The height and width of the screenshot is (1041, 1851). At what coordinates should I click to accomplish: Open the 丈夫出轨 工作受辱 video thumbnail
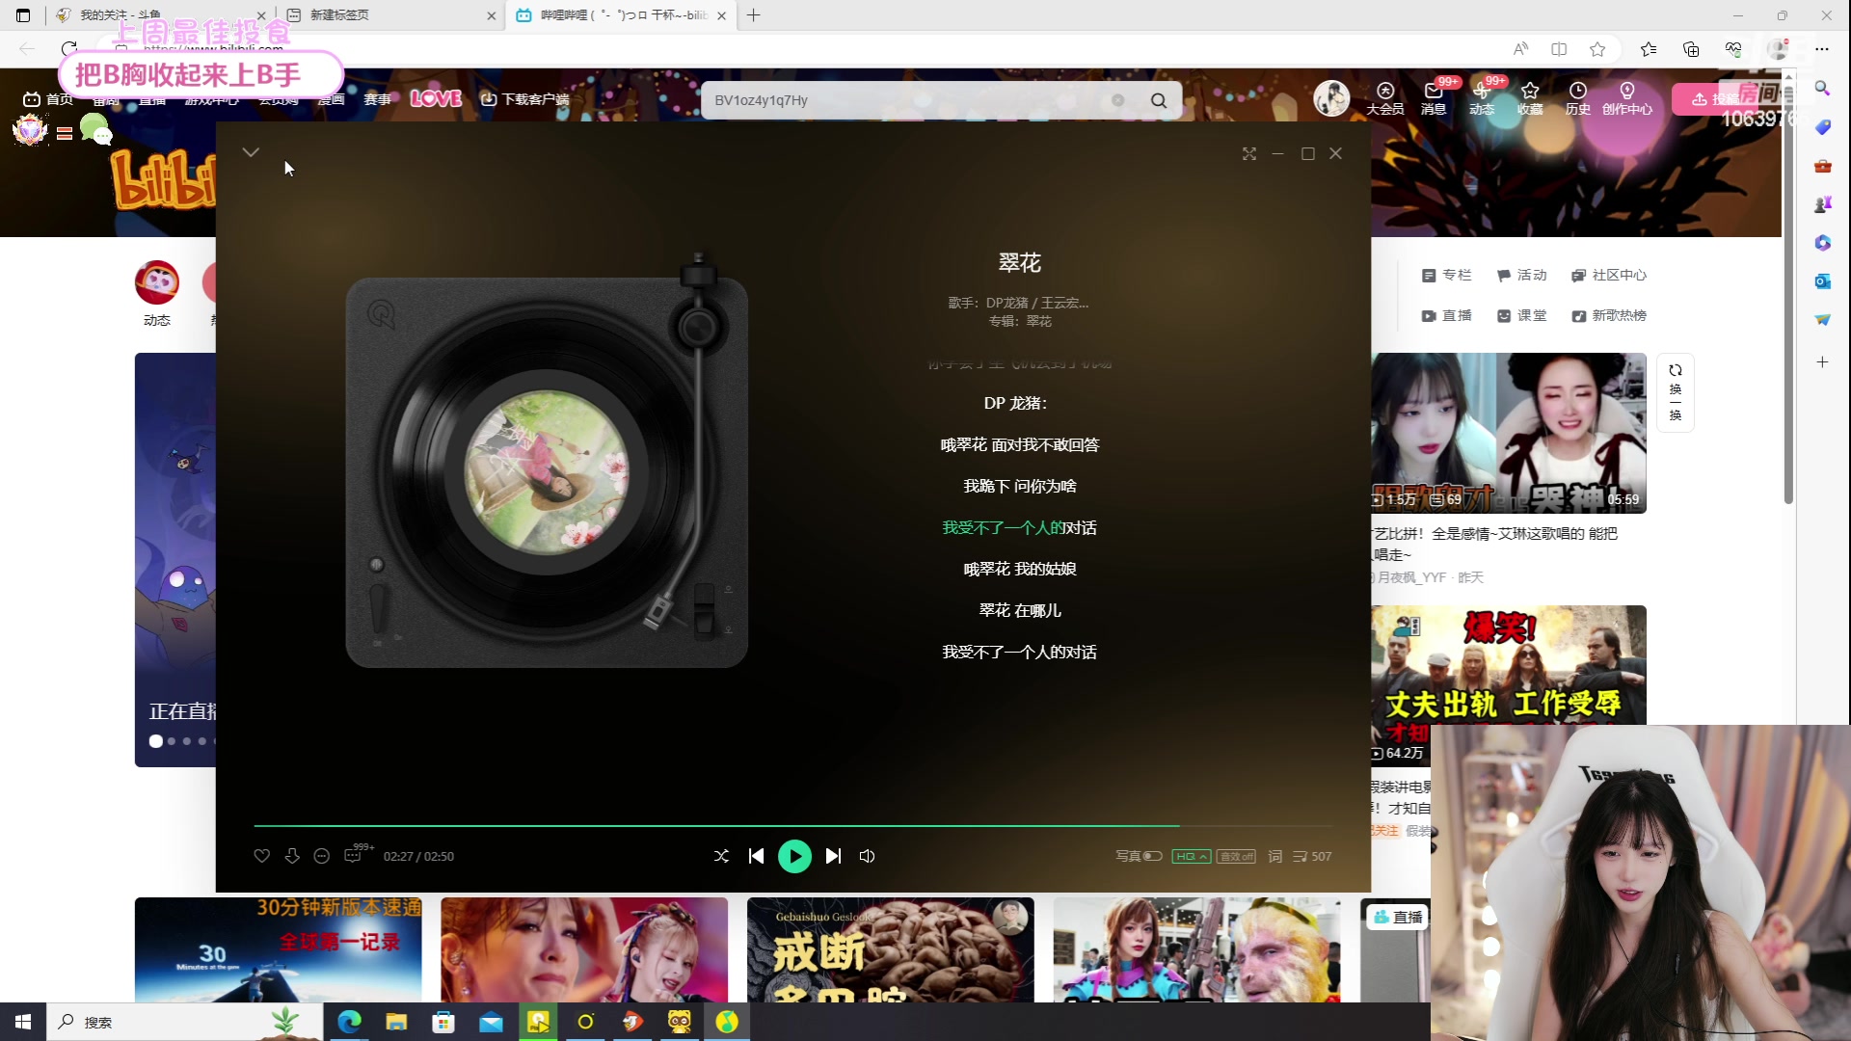point(1509,665)
